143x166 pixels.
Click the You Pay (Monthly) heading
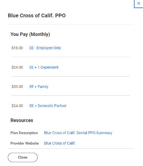[x=30, y=34]
